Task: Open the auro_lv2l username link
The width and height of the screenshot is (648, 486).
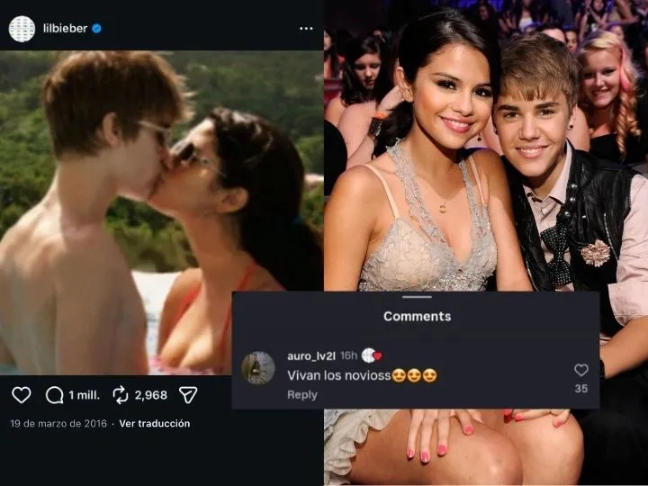Action: [312, 356]
